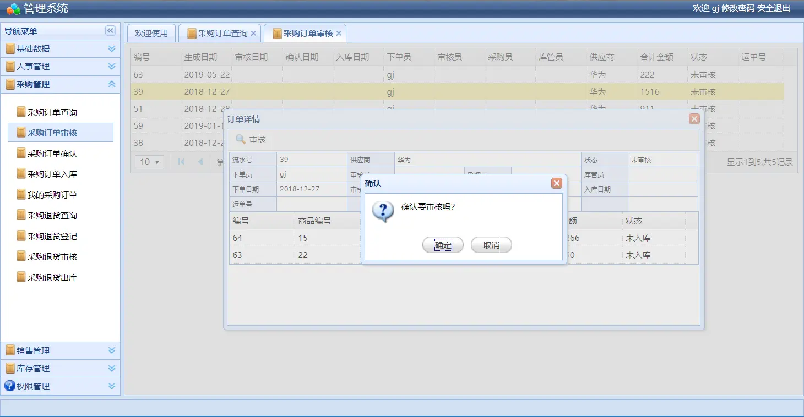Open 采购订单入库 menu item icon
This screenshot has height=417, width=804.
click(21, 174)
